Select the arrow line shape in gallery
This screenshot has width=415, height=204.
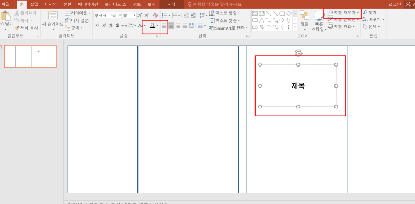click(275, 13)
